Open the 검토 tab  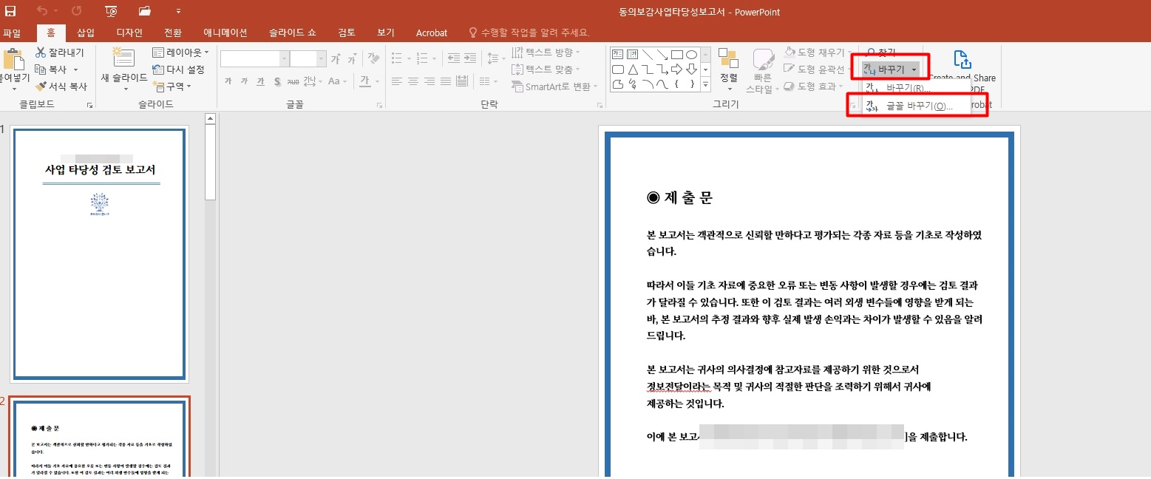[347, 33]
